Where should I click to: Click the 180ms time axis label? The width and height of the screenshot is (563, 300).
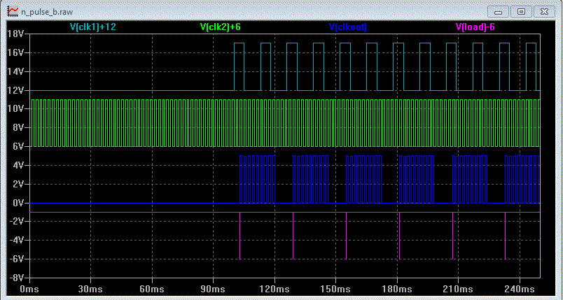pyautogui.click(x=397, y=289)
